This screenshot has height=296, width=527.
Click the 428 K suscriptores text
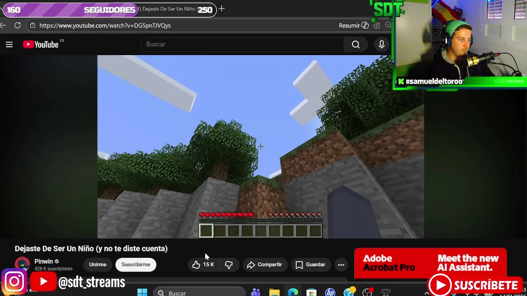(x=54, y=269)
